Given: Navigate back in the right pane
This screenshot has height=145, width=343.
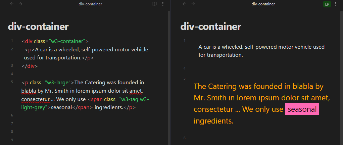Looking at the screenshot, I should pyautogui.click(x=184, y=4).
